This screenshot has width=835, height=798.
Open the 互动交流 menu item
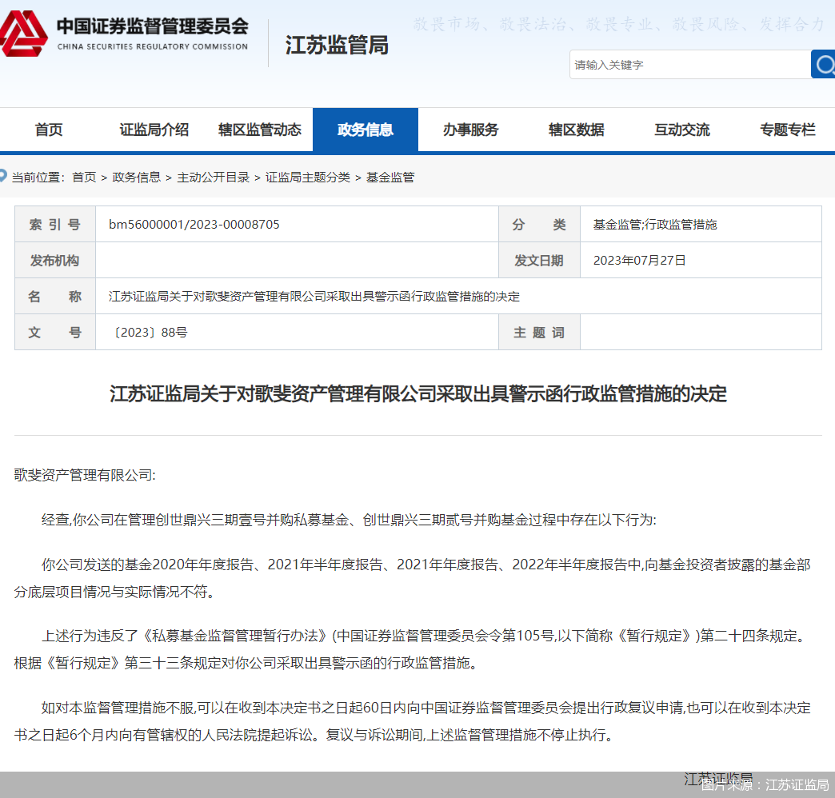[681, 130]
